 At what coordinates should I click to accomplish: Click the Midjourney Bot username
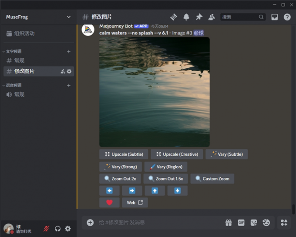coord(116,26)
